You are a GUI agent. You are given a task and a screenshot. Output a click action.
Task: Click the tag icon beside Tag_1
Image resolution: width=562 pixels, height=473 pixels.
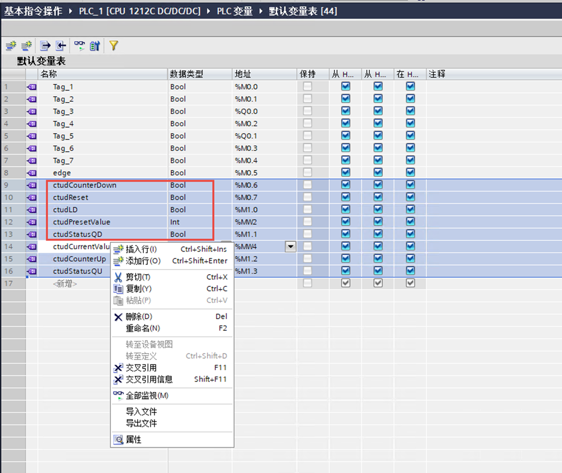pyautogui.click(x=32, y=87)
